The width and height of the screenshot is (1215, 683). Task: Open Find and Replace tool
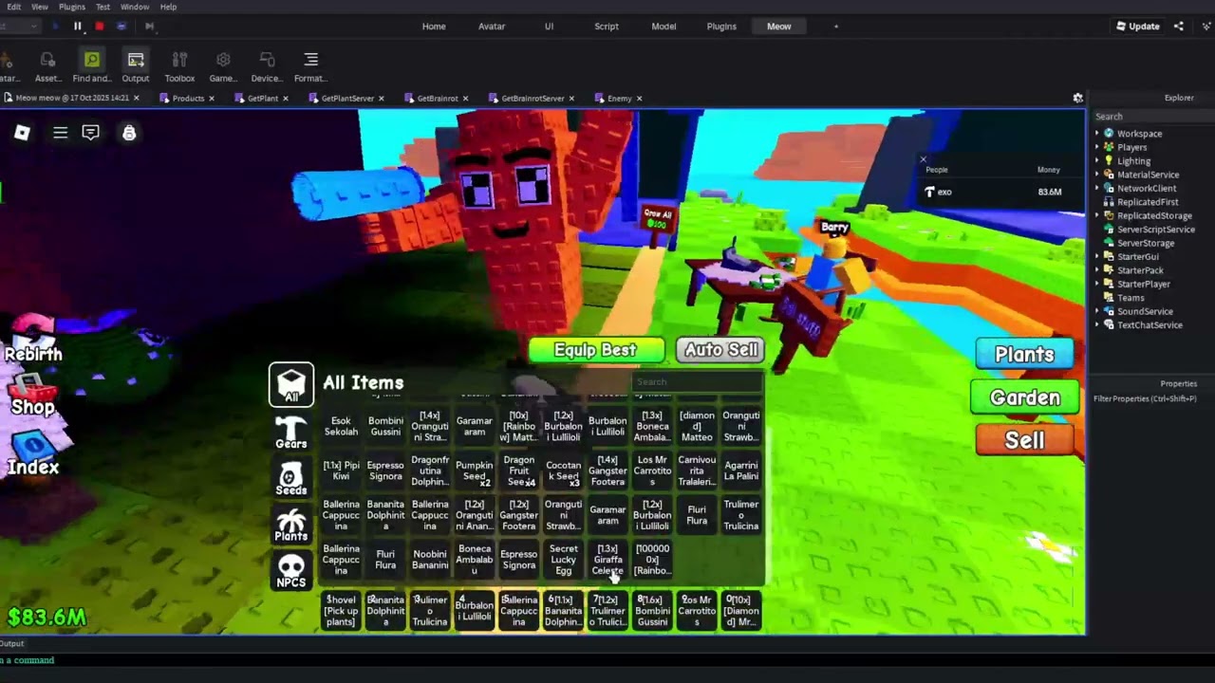(91, 66)
